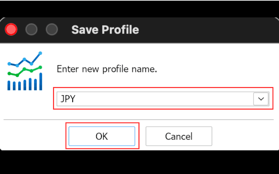Click the grayed-out minimize window button
Viewport: 279px width, 174px height.
click(x=31, y=29)
